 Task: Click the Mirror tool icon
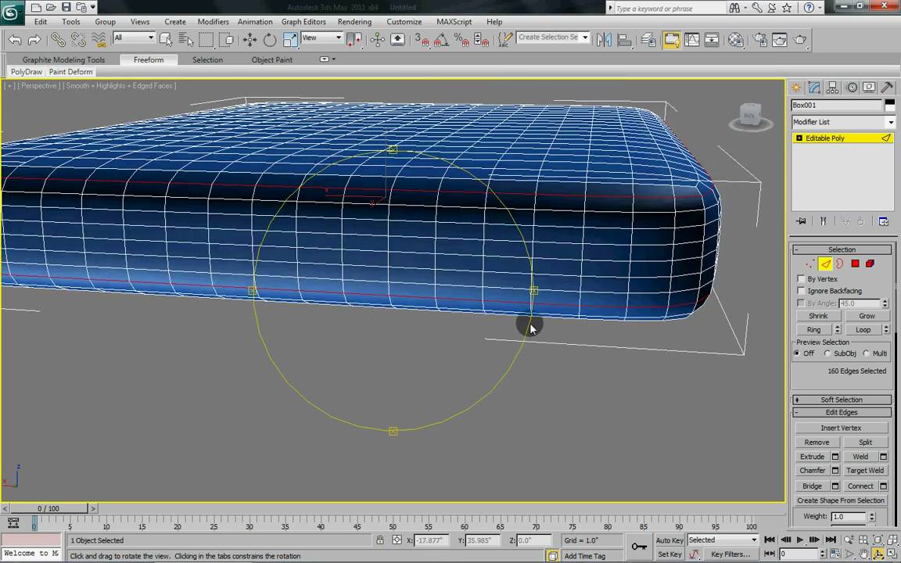coord(604,40)
